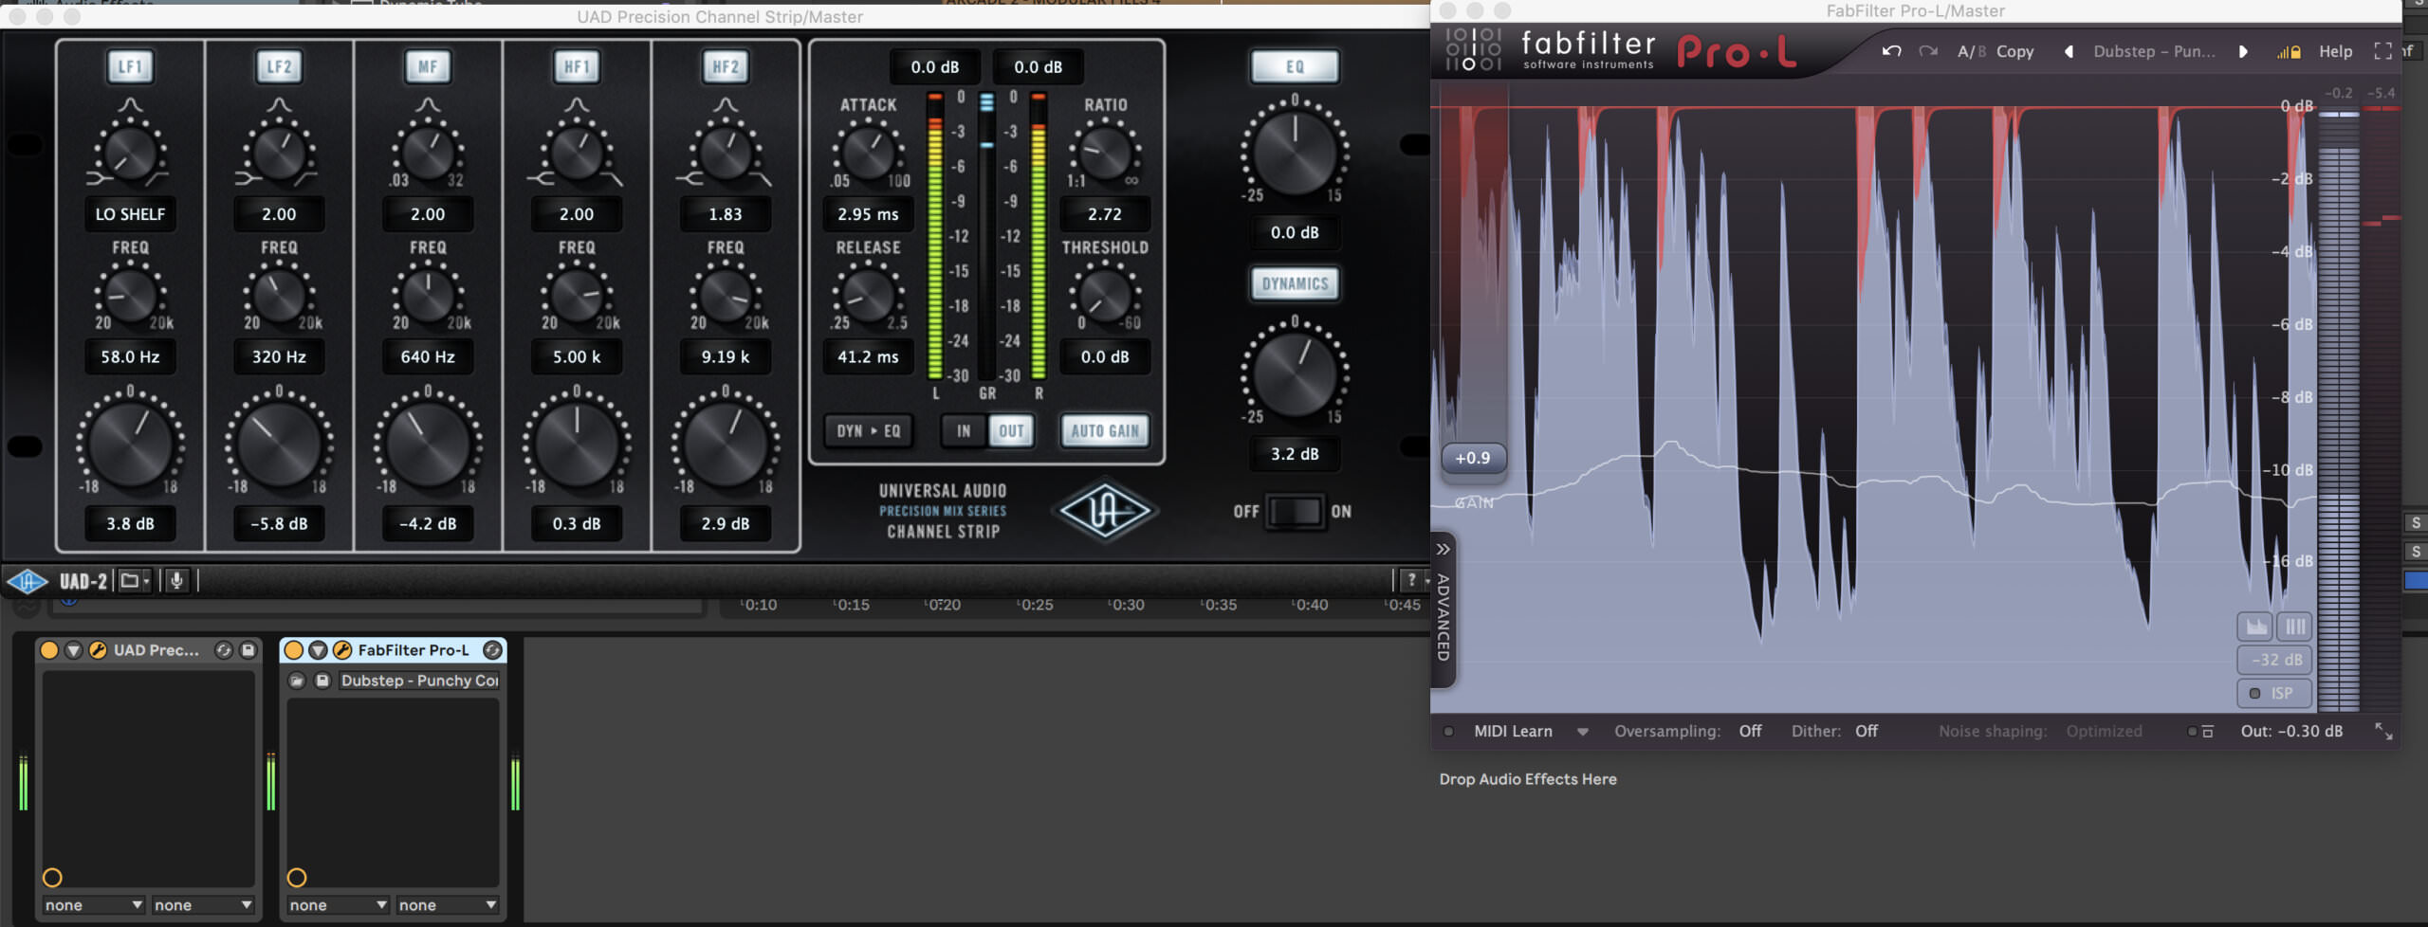Click Copy in Pro-L header

coord(2014,51)
